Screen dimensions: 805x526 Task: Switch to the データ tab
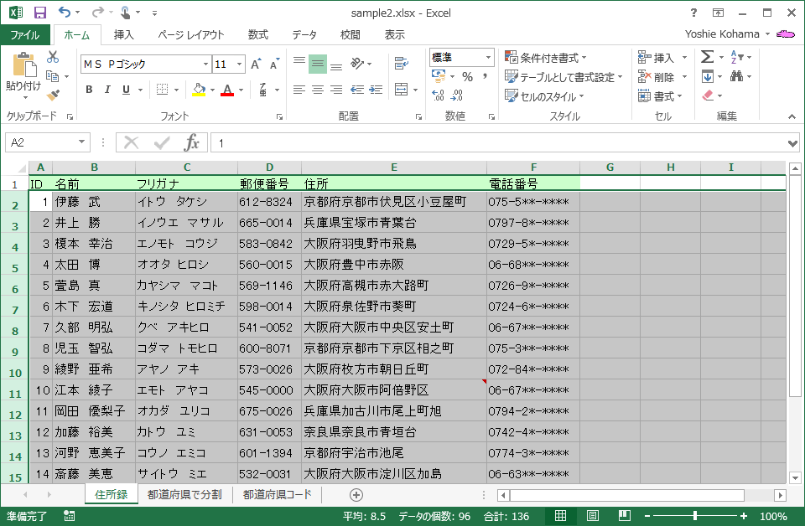[x=304, y=35]
